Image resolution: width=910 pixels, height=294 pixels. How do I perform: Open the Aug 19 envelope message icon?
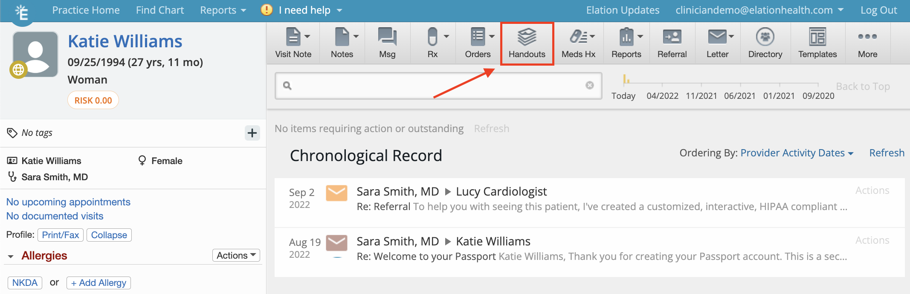(x=336, y=243)
